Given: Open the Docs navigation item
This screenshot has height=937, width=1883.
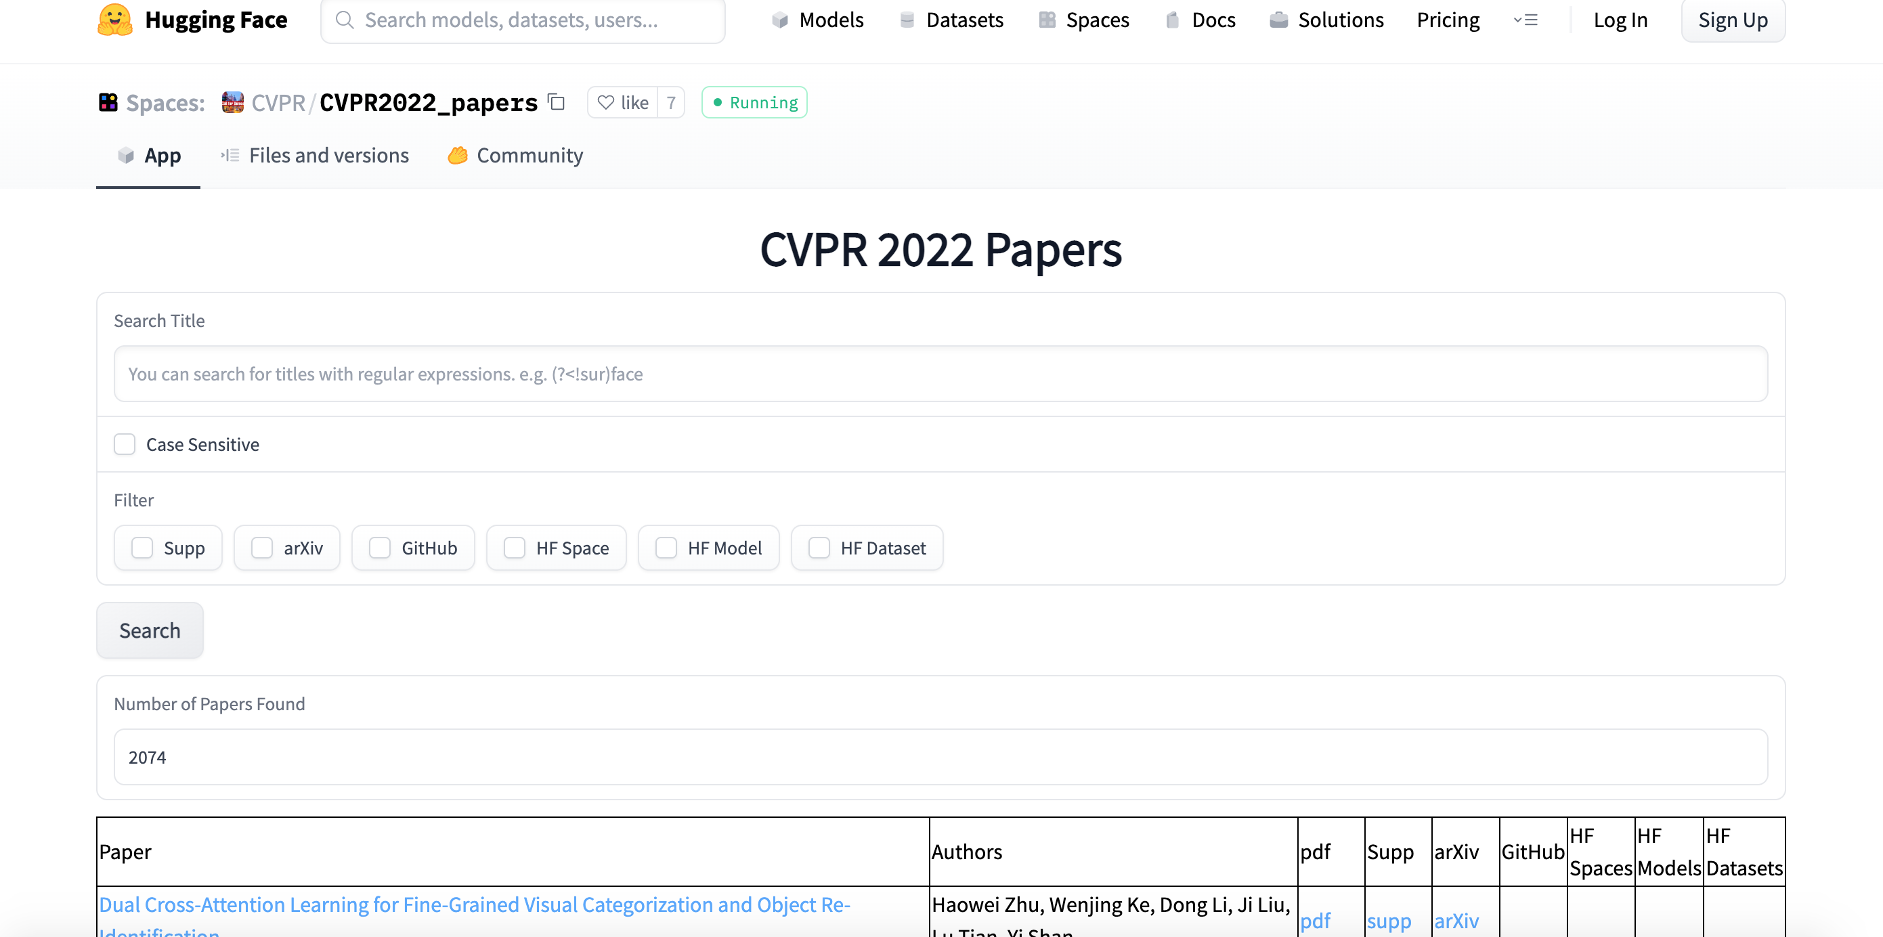Looking at the screenshot, I should 1200,20.
